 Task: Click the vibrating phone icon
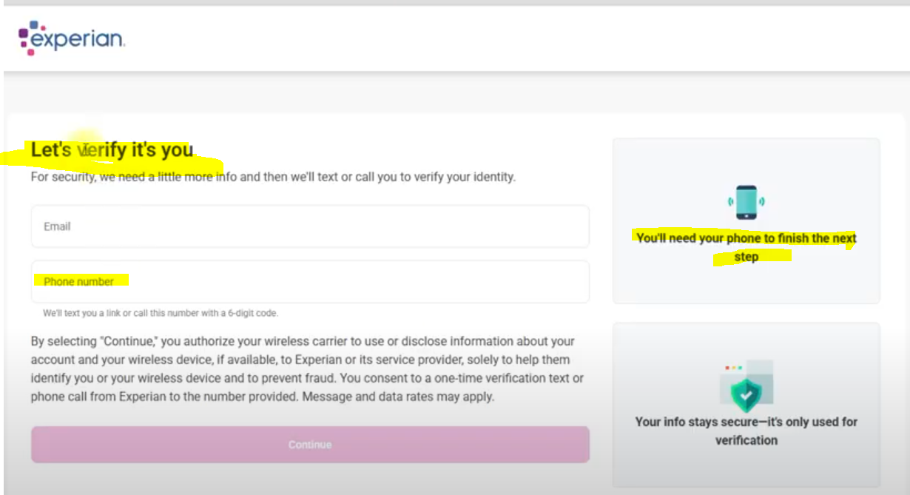click(746, 202)
